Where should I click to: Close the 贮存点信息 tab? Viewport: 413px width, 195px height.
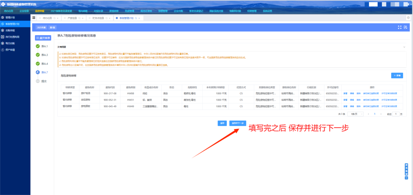(x=110, y=18)
